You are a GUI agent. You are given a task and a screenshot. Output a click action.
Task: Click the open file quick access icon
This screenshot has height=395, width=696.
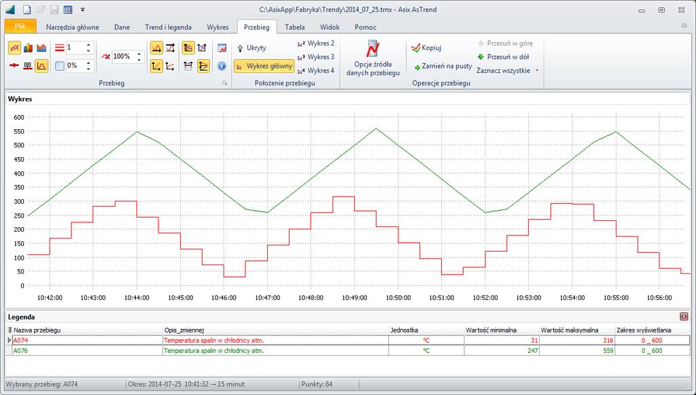(41, 10)
